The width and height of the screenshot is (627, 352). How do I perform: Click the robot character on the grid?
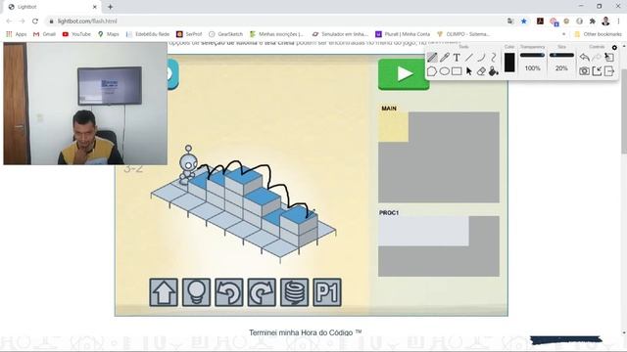coord(188,165)
